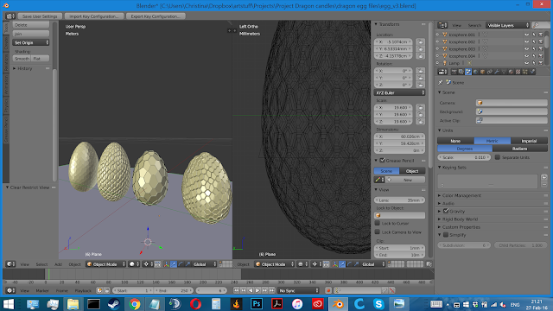Open the No Sync playback dropdown
553x311 pixels.
[x=298, y=290]
